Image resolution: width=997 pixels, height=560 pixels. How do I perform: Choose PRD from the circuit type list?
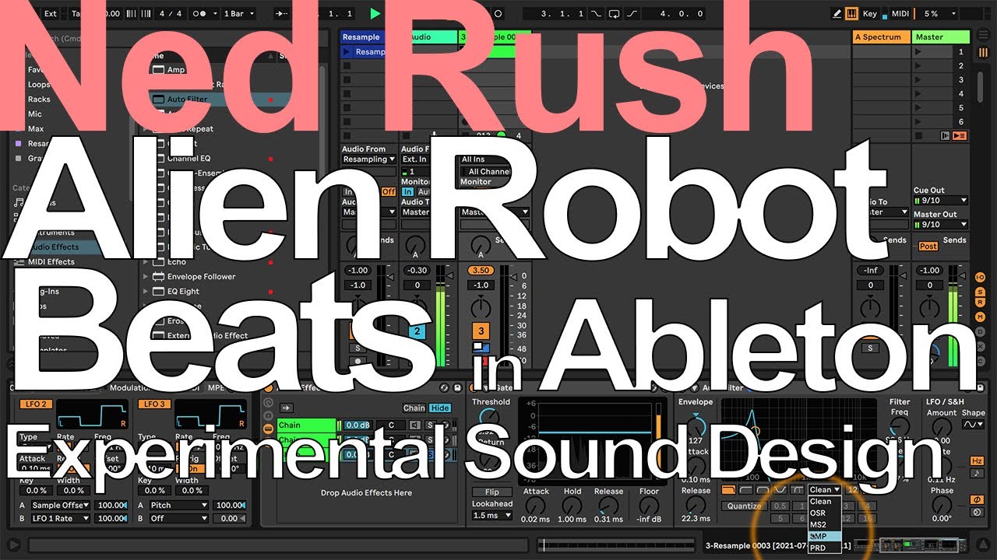point(824,548)
